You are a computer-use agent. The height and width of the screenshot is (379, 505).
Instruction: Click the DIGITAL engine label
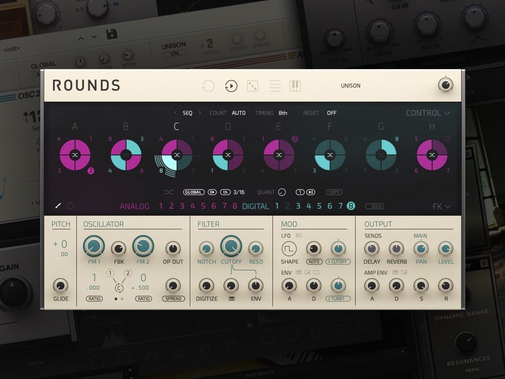256,206
